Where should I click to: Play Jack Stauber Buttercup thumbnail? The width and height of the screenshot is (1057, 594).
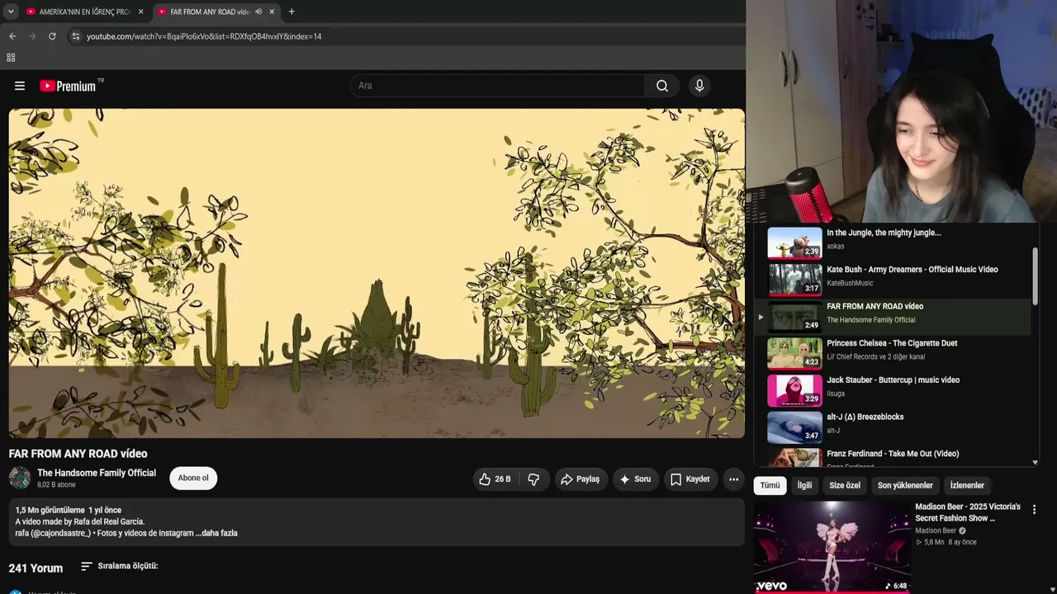coord(794,390)
